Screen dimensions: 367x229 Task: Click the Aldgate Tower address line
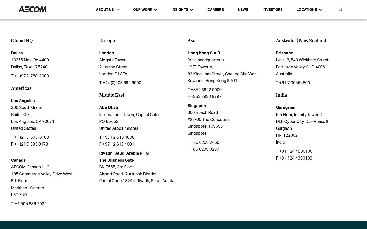pos(112,60)
